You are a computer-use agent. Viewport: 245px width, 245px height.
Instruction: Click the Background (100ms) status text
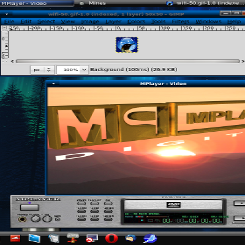[x=134, y=70]
